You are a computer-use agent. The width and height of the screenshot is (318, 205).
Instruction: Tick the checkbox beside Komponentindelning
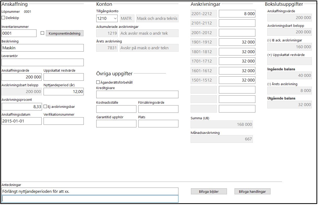click(43, 33)
